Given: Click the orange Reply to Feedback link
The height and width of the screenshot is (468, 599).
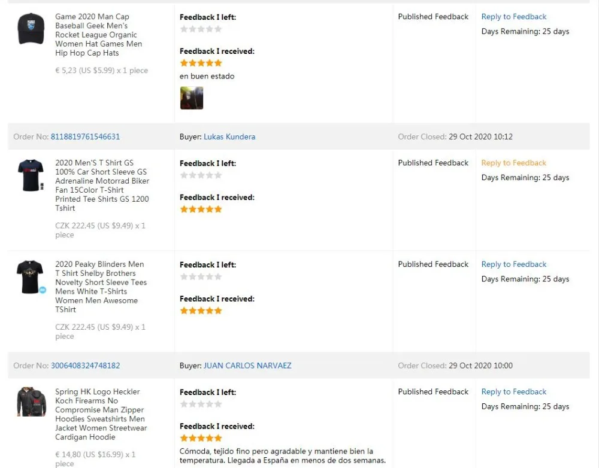Looking at the screenshot, I should pyautogui.click(x=514, y=163).
